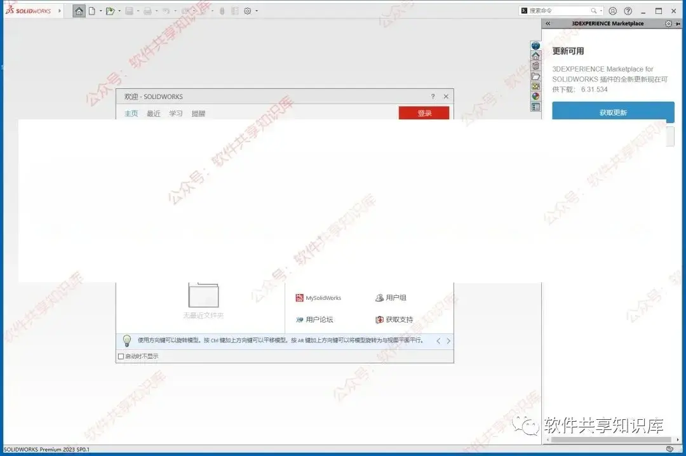Click the task pane horizontal scrollbar
686x456 pixels.
point(611,439)
